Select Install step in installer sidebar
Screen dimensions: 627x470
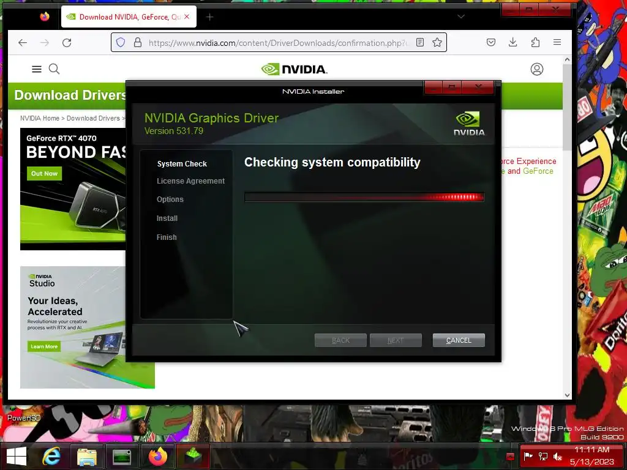pyautogui.click(x=167, y=218)
